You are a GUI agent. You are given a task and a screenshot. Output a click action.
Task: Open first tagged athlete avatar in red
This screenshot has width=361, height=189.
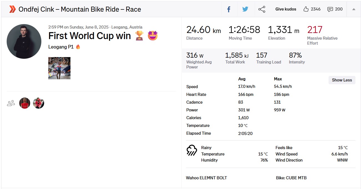(x=25, y=103)
